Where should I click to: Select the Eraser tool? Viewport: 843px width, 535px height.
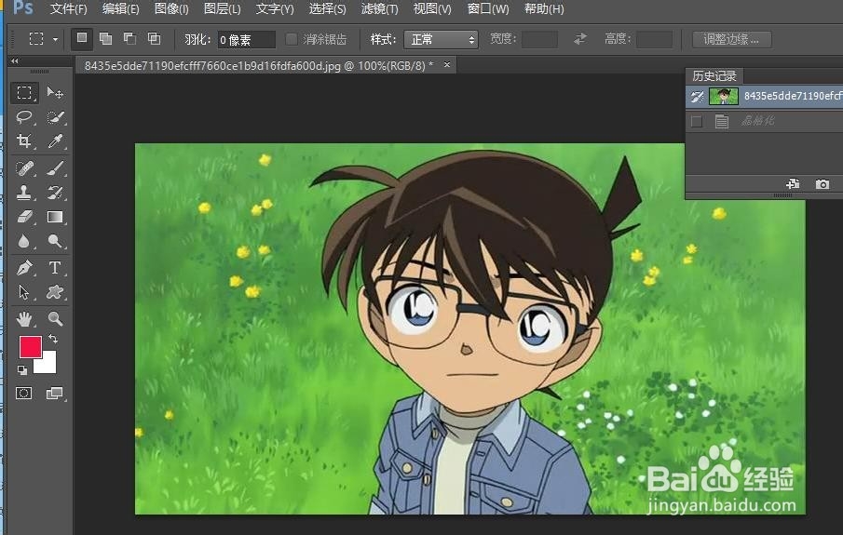click(24, 217)
